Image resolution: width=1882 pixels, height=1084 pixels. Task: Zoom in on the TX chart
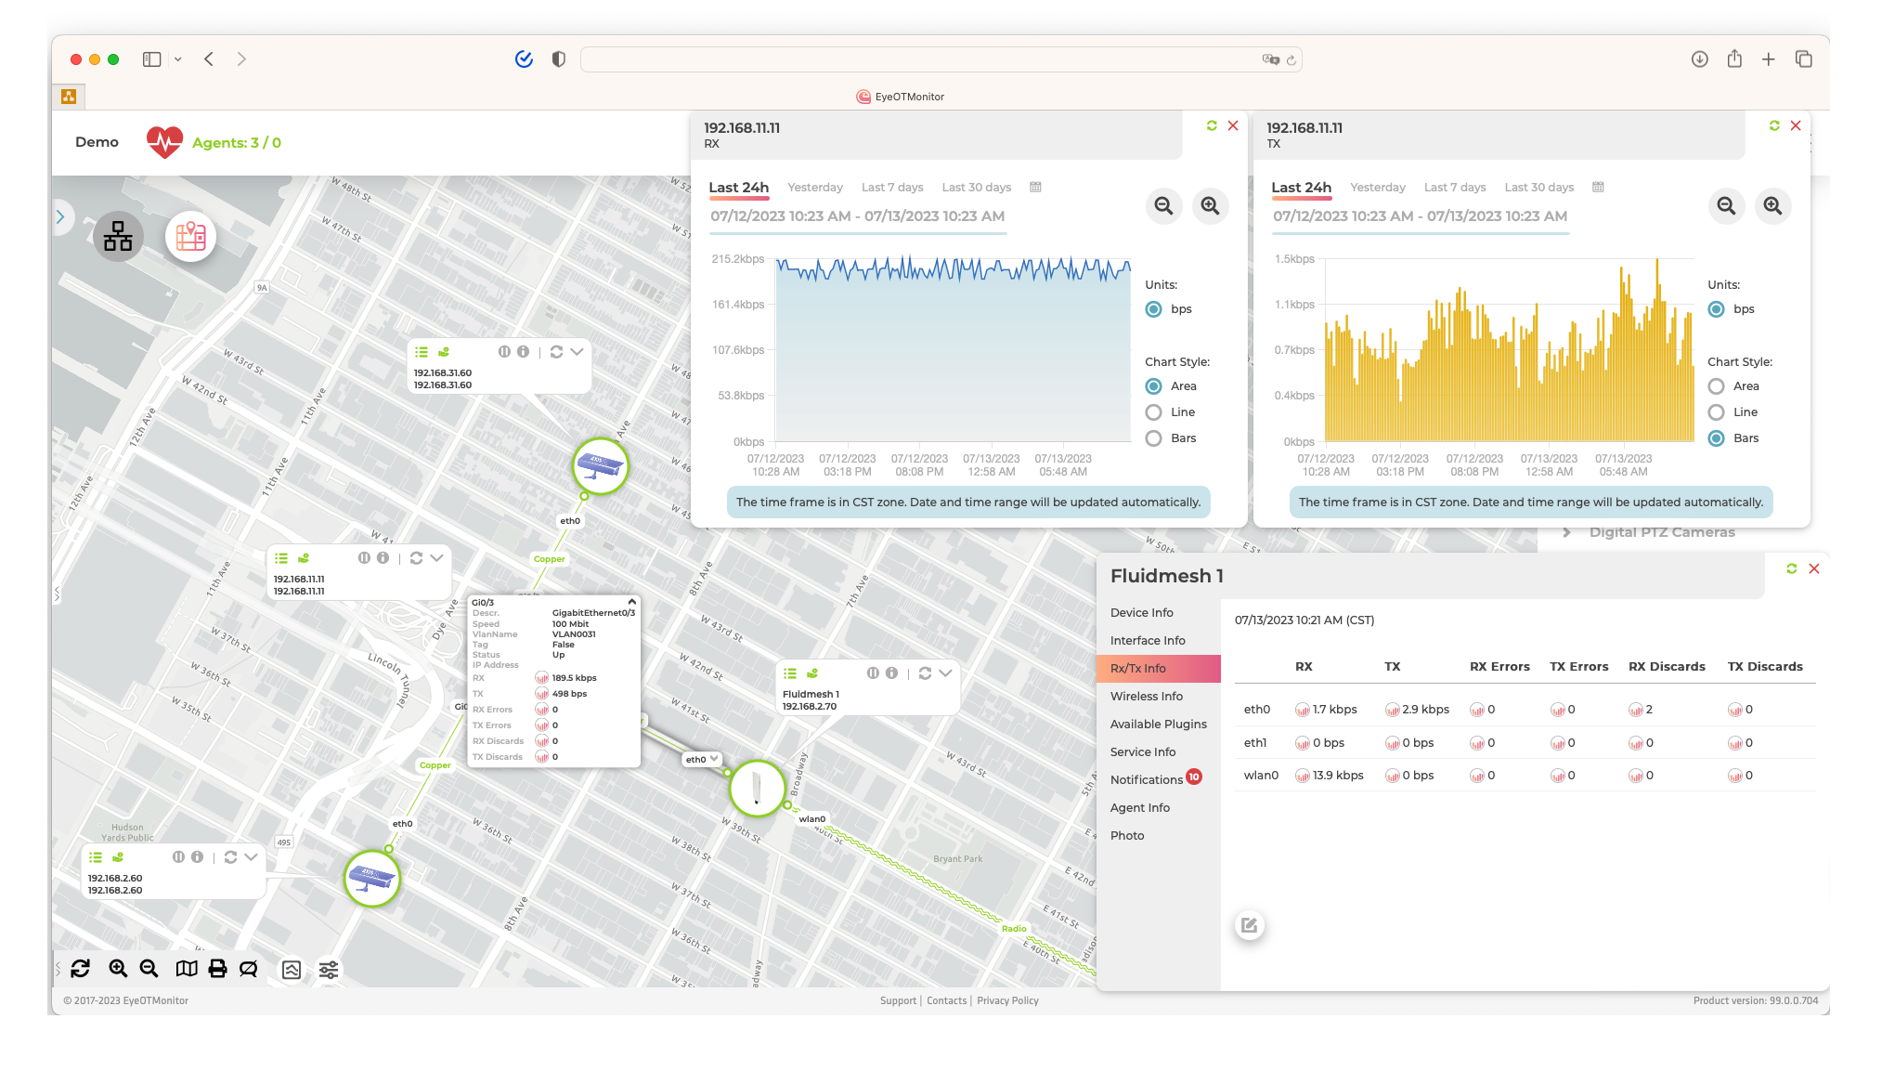1772,206
